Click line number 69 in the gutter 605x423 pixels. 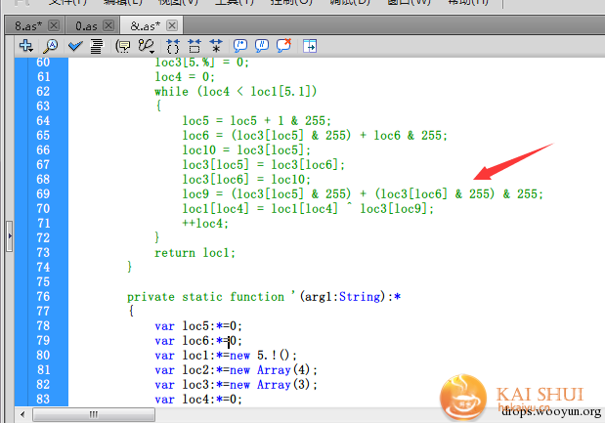coord(43,194)
